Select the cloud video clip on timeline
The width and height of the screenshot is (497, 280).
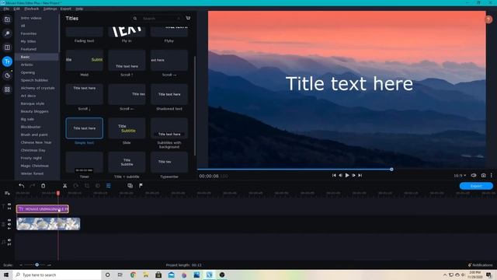[x=48, y=224]
